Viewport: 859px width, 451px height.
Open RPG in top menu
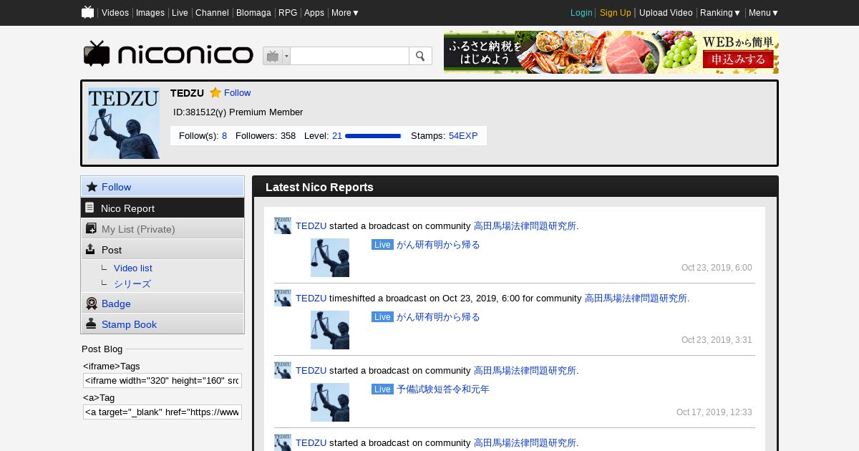tap(288, 13)
